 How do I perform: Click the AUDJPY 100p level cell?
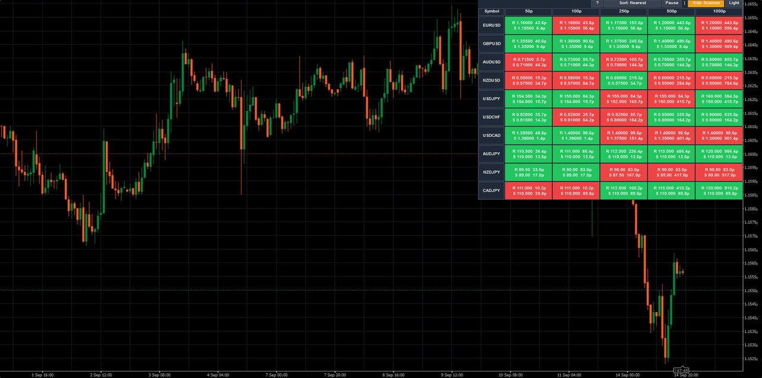pos(576,154)
